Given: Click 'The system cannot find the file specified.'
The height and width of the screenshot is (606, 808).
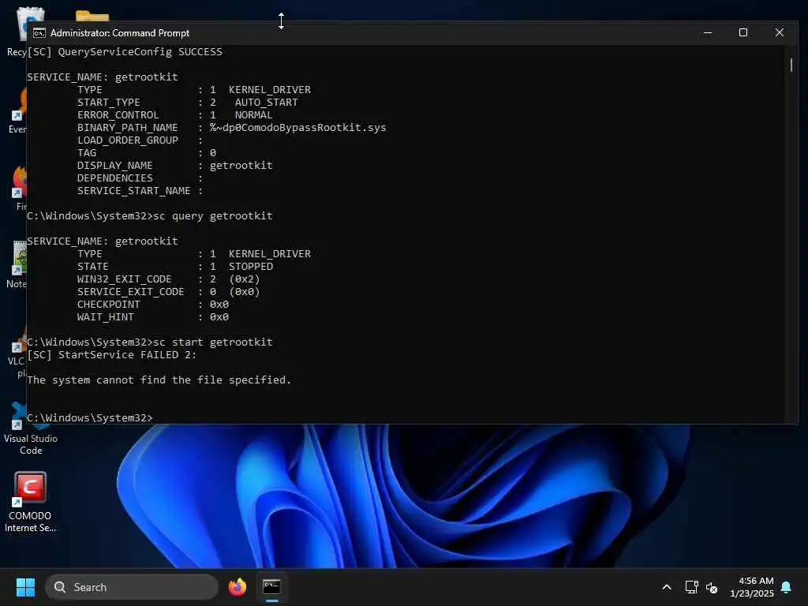Looking at the screenshot, I should pyautogui.click(x=159, y=380).
